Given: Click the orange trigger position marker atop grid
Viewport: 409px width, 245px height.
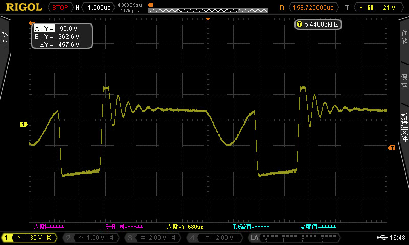Looking at the screenshot, I should click(208, 19).
